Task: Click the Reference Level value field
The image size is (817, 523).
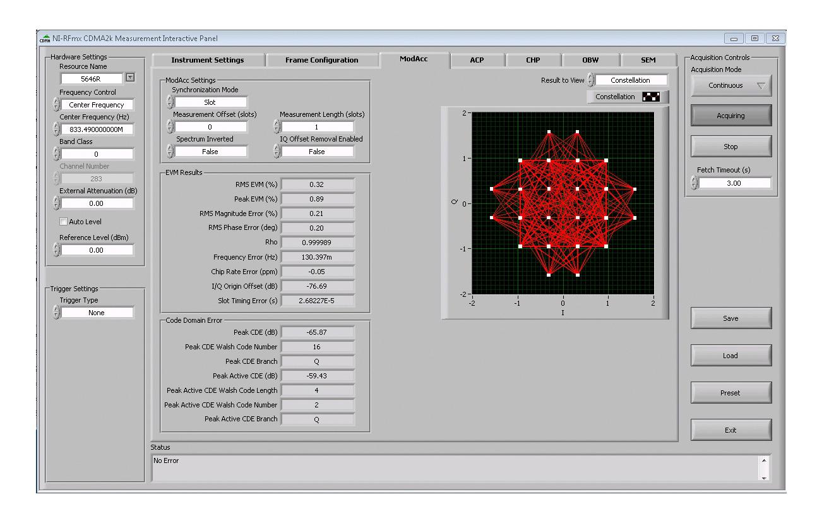Action: click(97, 250)
